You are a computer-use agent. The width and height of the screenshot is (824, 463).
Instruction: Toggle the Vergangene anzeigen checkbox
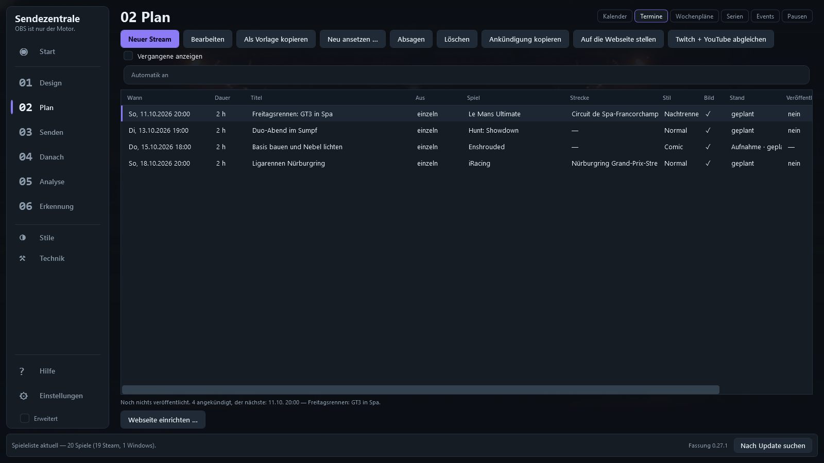(x=128, y=56)
